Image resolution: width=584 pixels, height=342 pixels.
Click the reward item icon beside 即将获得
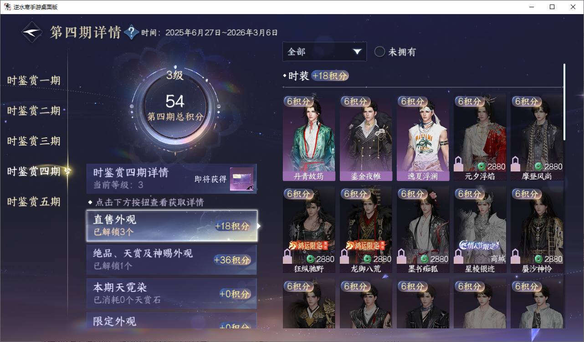[x=241, y=179]
